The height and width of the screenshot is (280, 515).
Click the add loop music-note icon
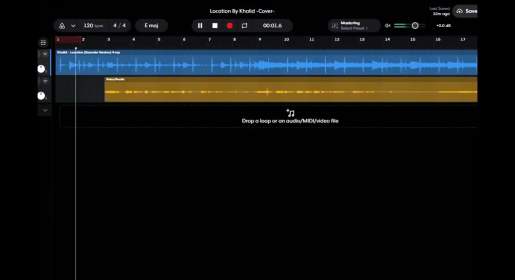point(290,113)
